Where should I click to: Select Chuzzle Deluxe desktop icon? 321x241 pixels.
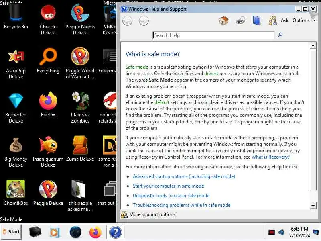(48, 19)
